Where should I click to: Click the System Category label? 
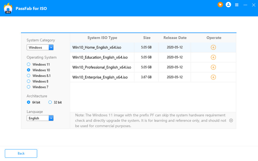(x=41, y=40)
